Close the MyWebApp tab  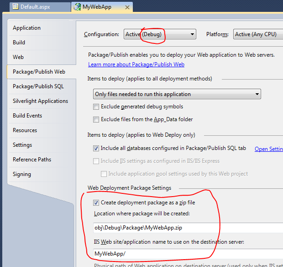(127, 7)
